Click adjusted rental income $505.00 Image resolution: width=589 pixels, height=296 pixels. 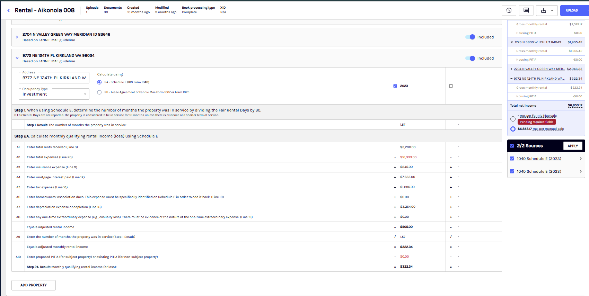[x=406, y=227]
